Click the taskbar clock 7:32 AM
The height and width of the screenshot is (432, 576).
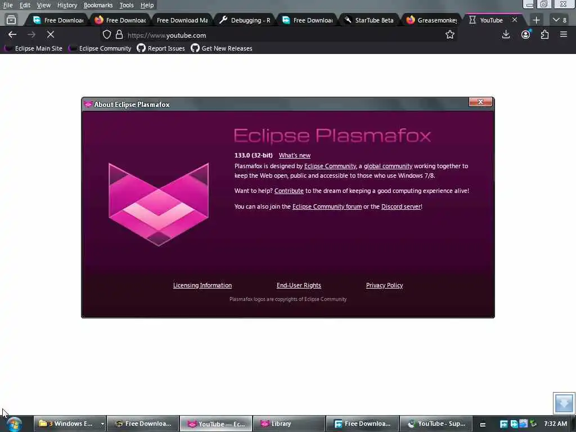[555, 424]
